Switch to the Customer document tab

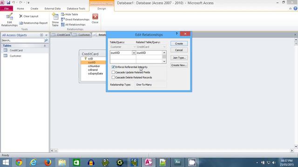point(82,35)
